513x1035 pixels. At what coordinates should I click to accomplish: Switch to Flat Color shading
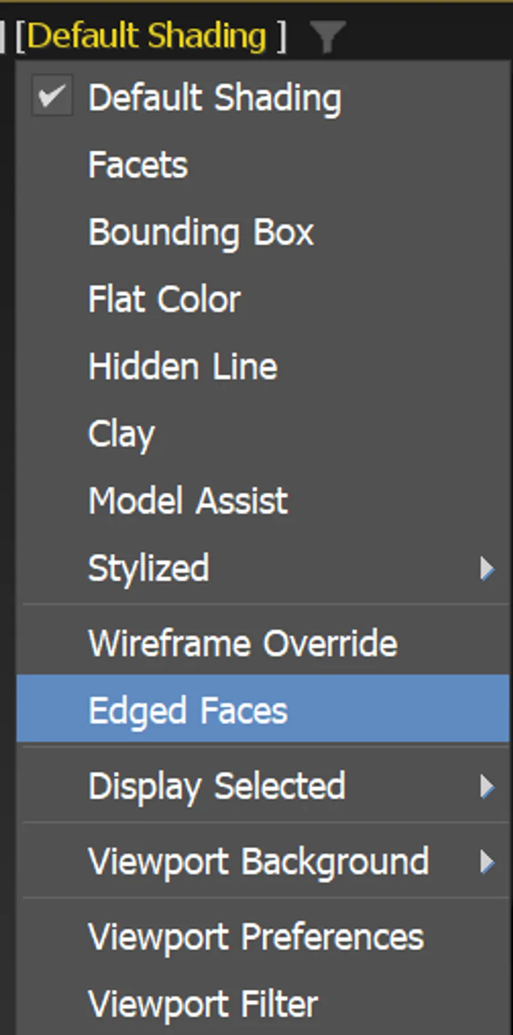pyautogui.click(x=164, y=299)
